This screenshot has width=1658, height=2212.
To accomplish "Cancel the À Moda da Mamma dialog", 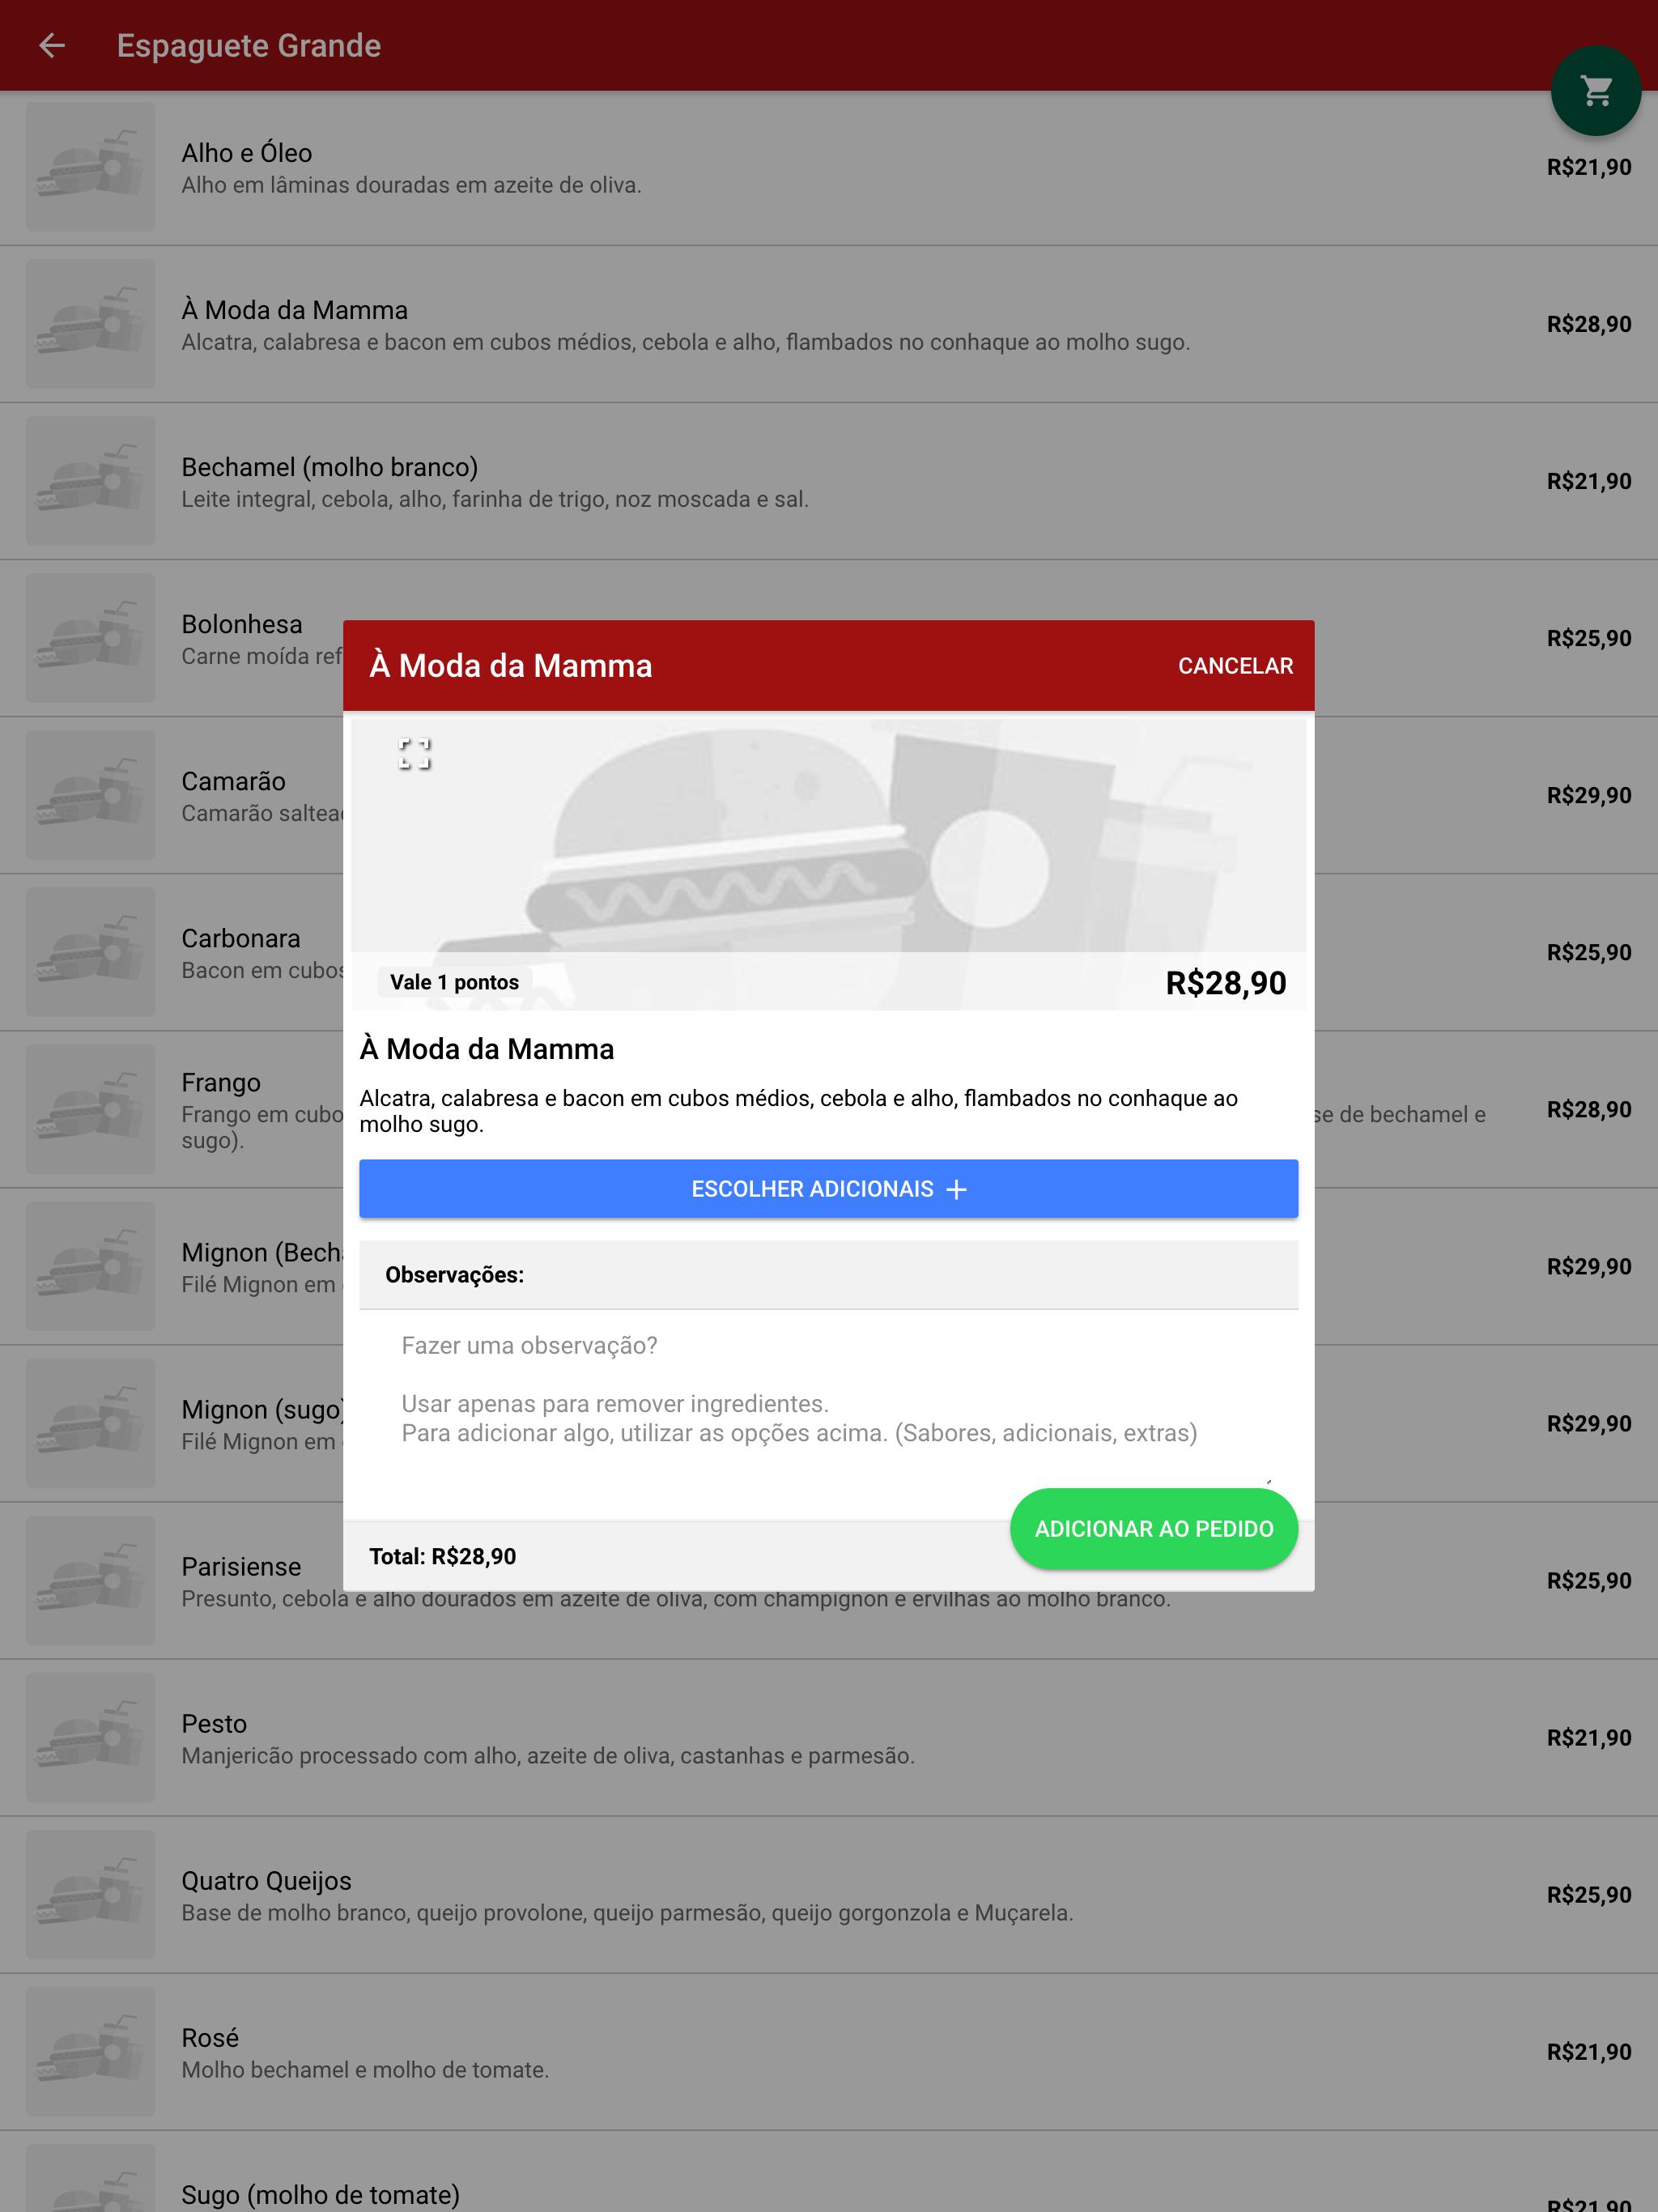I will [1235, 666].
